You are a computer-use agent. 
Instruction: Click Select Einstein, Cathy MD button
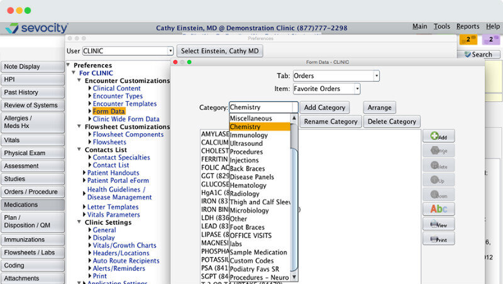[219, 51]
